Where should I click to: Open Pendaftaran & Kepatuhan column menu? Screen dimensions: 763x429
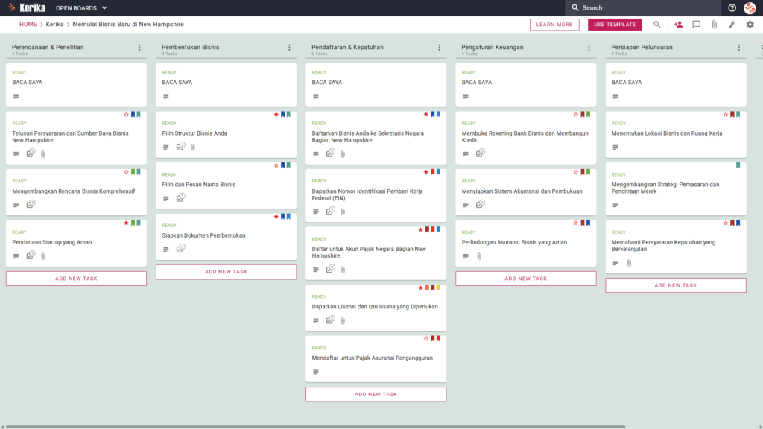[440, 48]
